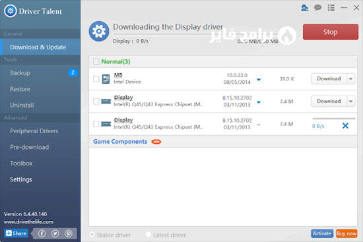Open the feedback chat bubble icon

(317, 8)
